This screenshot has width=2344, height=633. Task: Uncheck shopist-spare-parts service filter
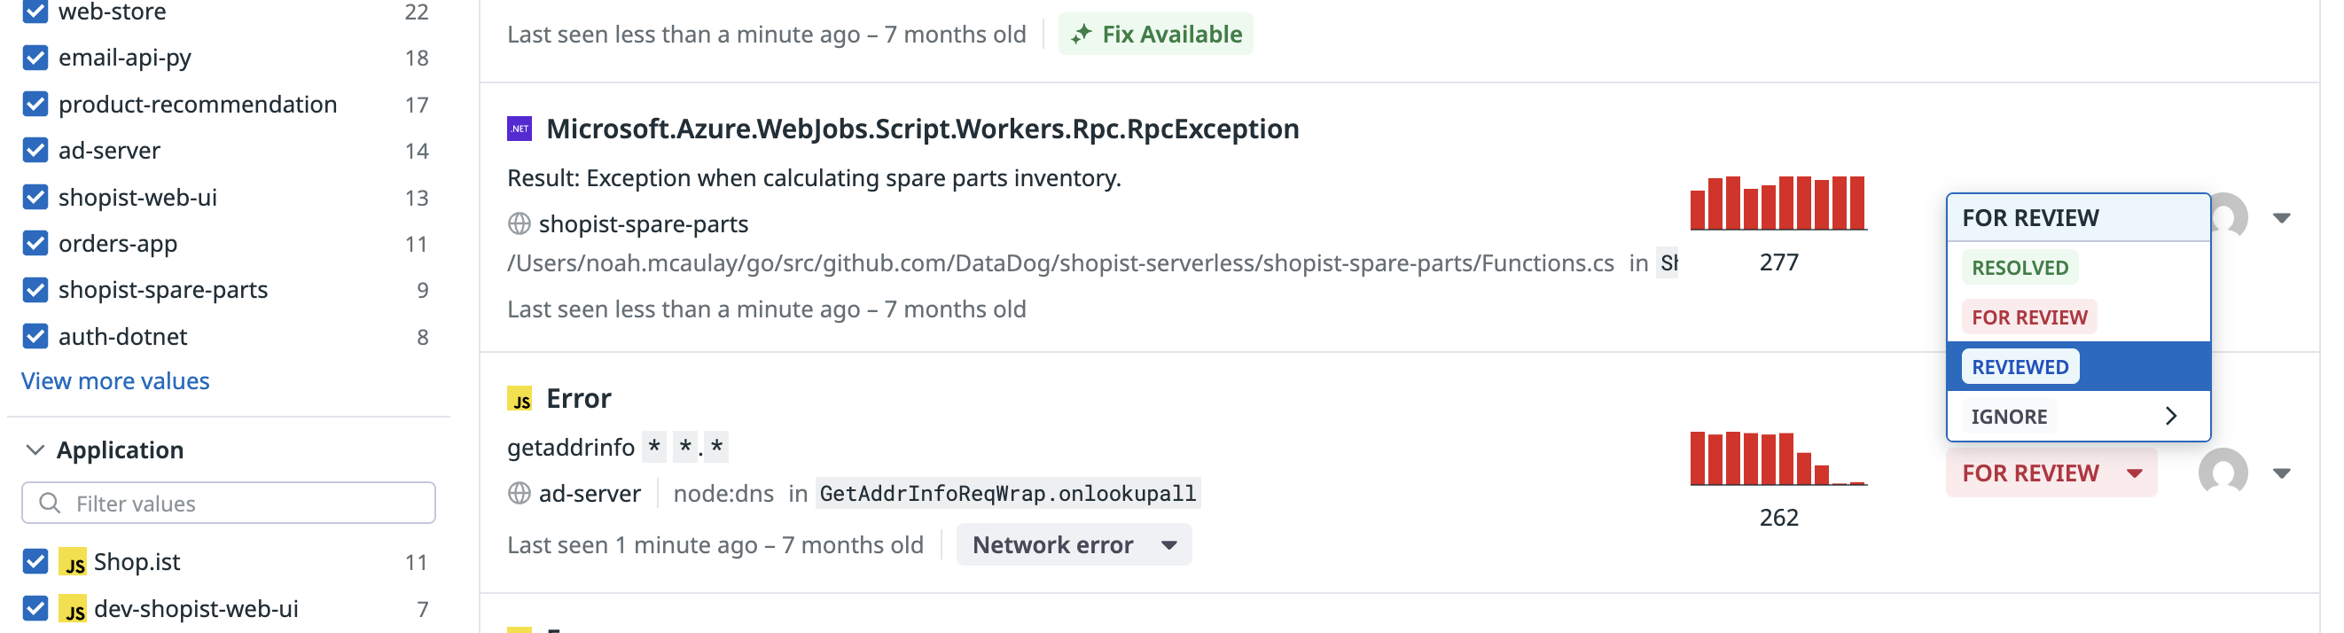[x=35, y=290]
